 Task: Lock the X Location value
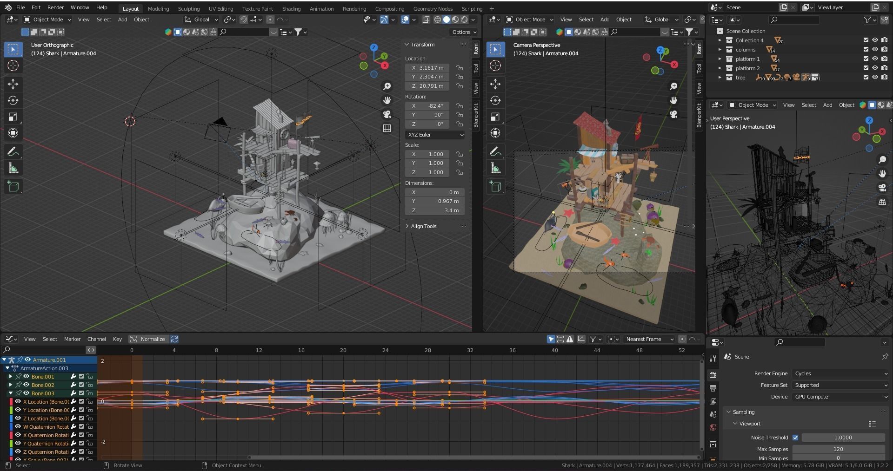click(460, 67)
